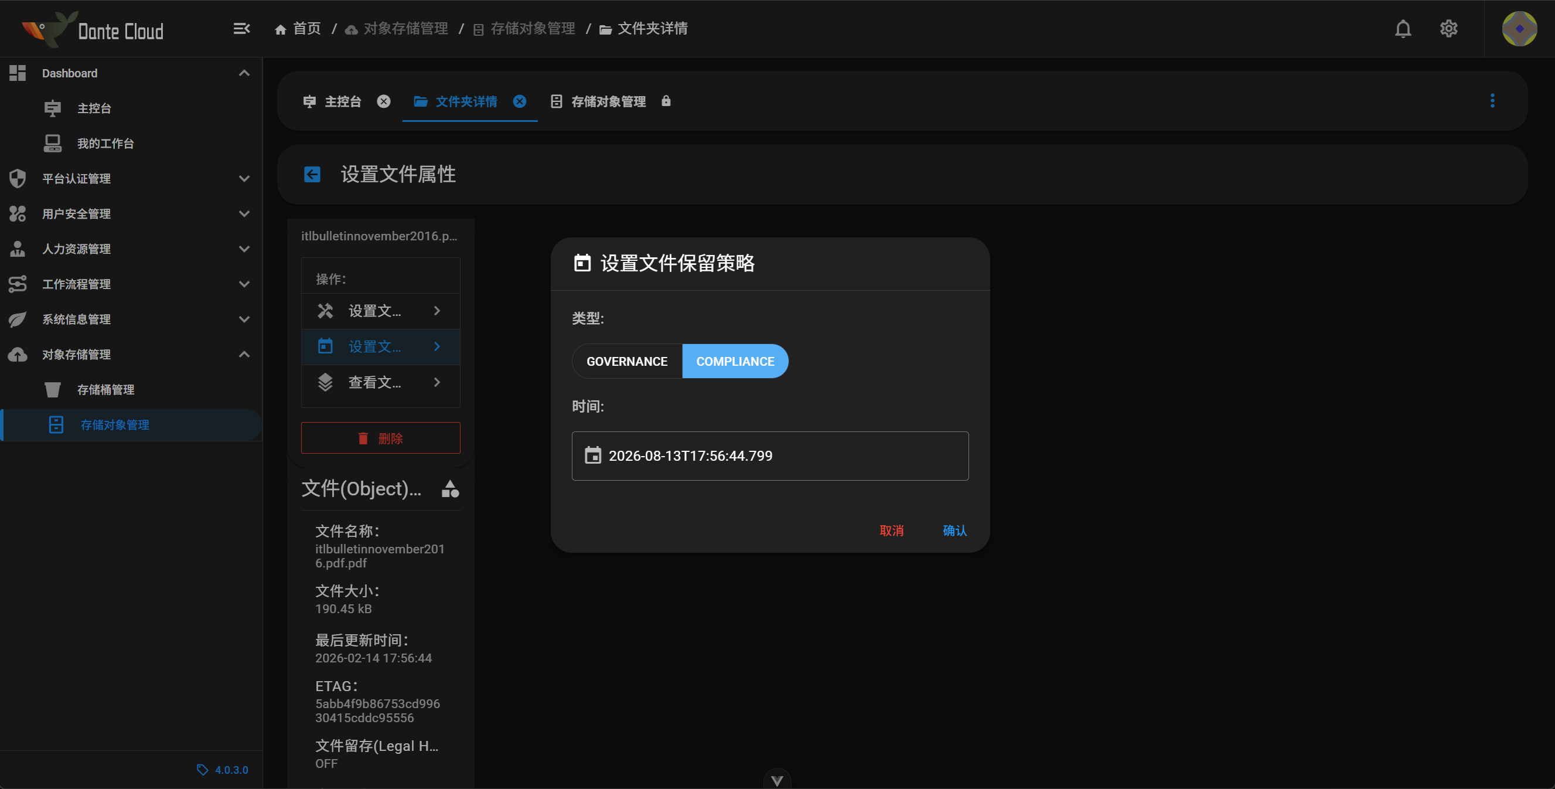Viewport: 1555px width, 789px height.
Task: Switch to the 主控台 tab
Action: point(343,101)
